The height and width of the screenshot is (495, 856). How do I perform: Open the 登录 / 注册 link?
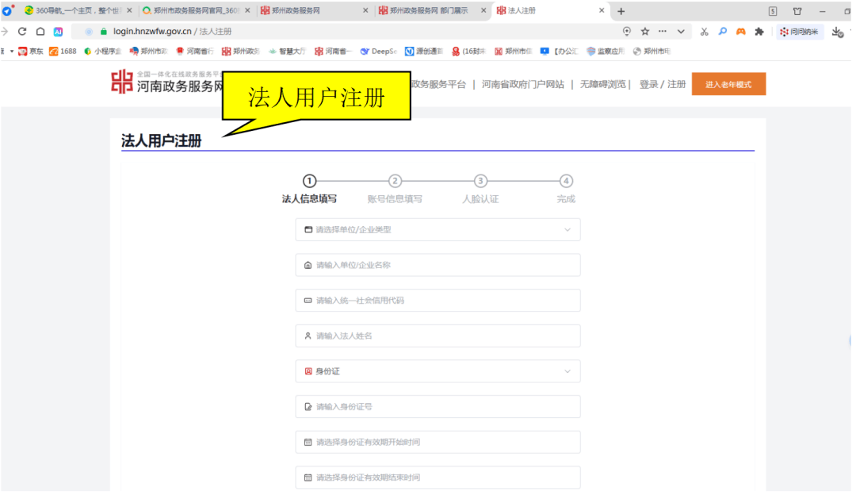click(663, 85)
